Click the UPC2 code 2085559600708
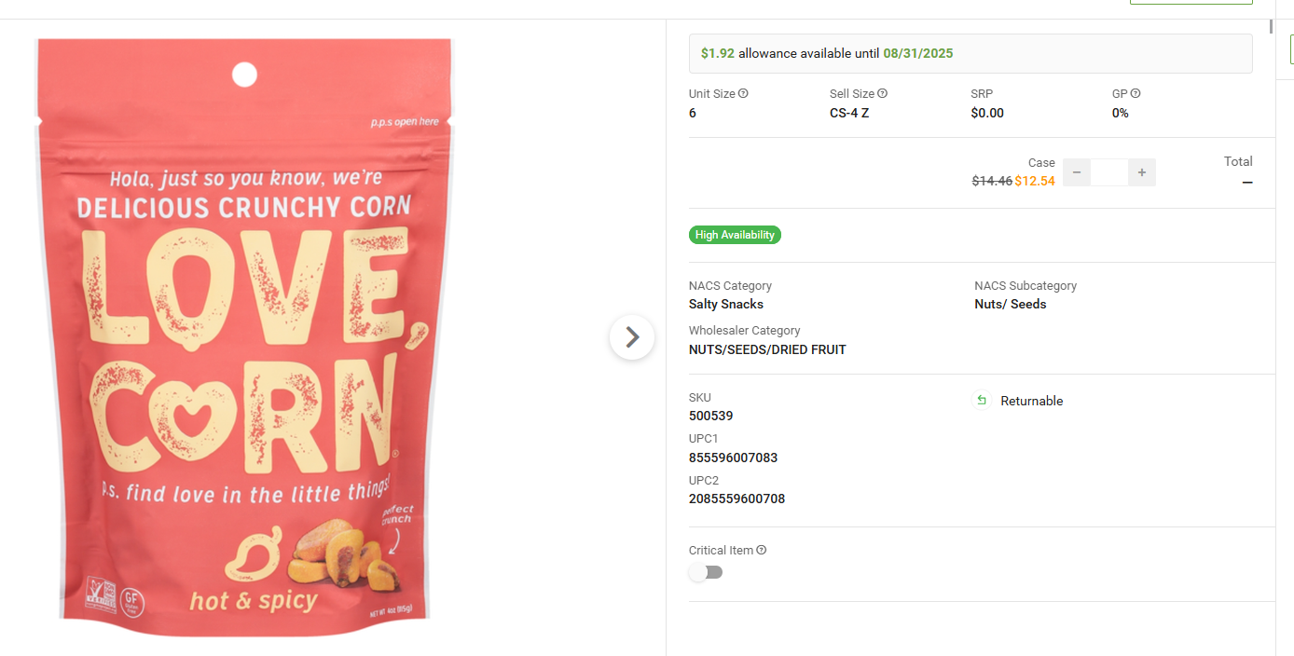Screen dimensions: 1294x656 coord(736,499)
